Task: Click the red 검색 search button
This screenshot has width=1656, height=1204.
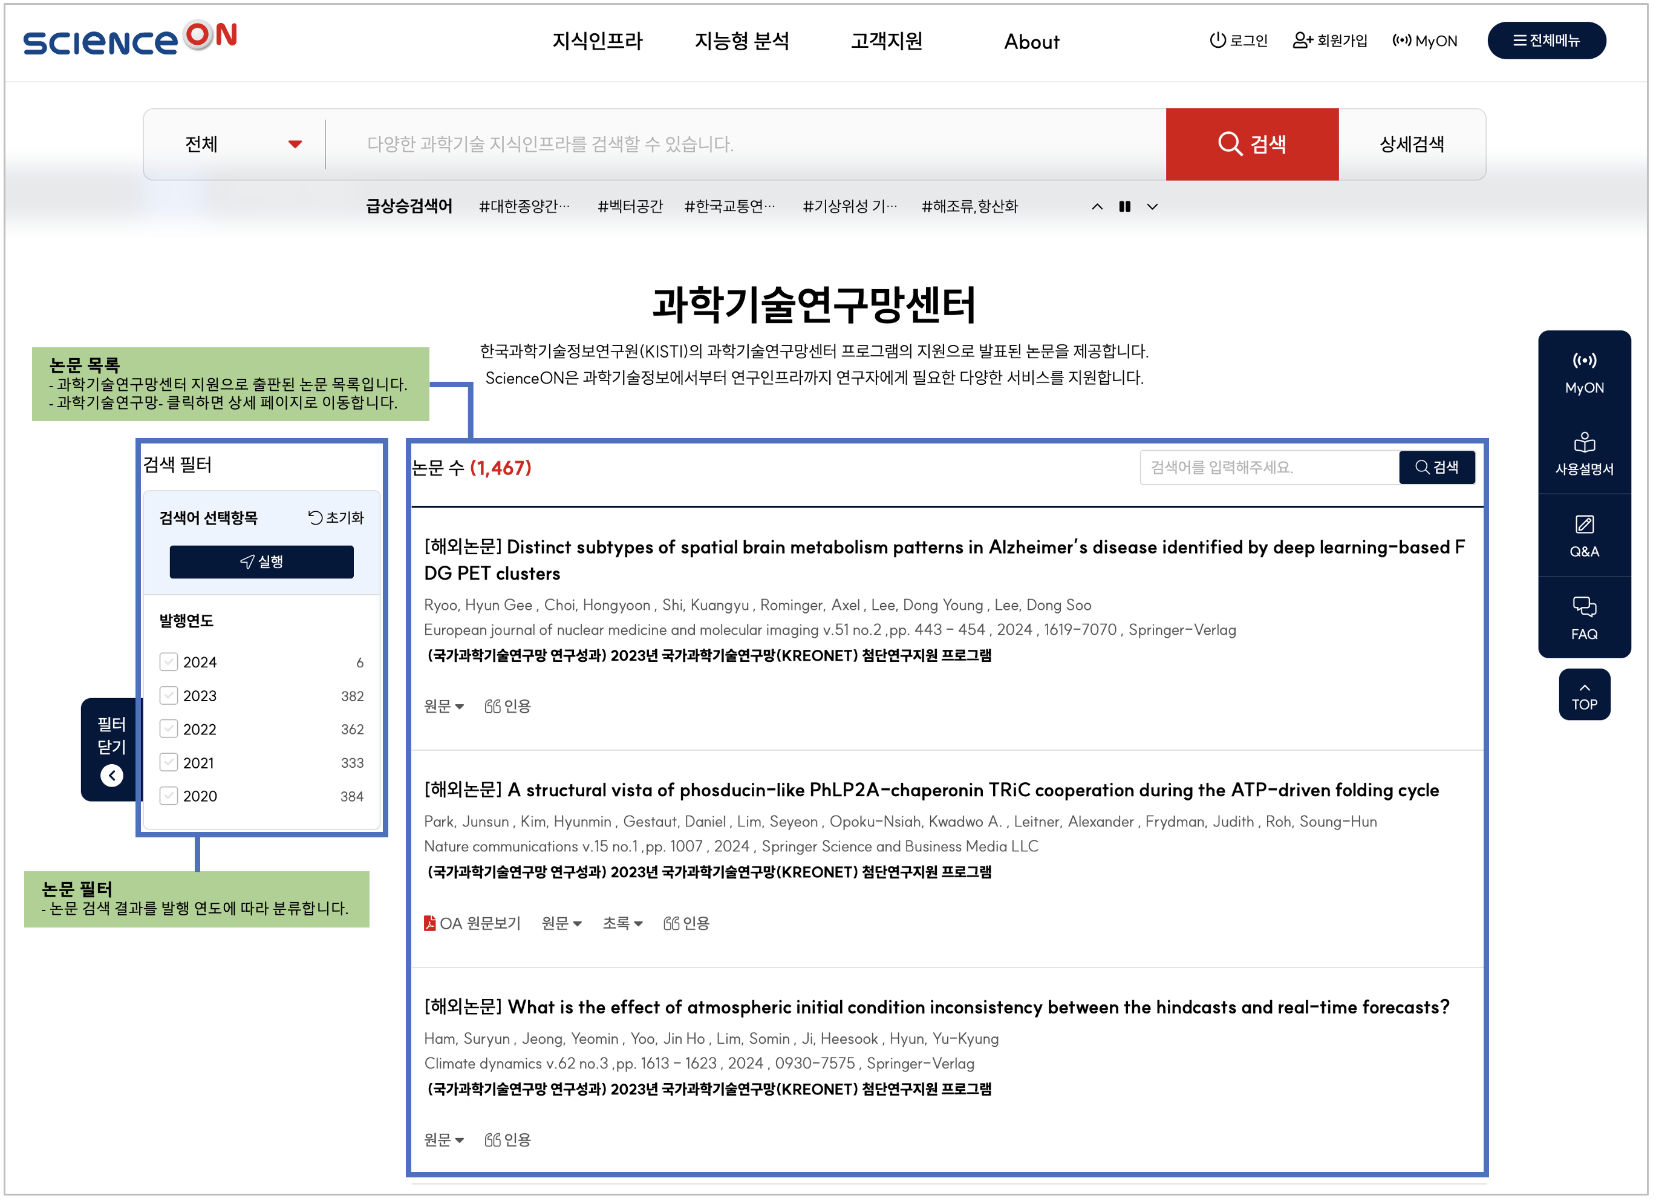Action: [1253, 145]
